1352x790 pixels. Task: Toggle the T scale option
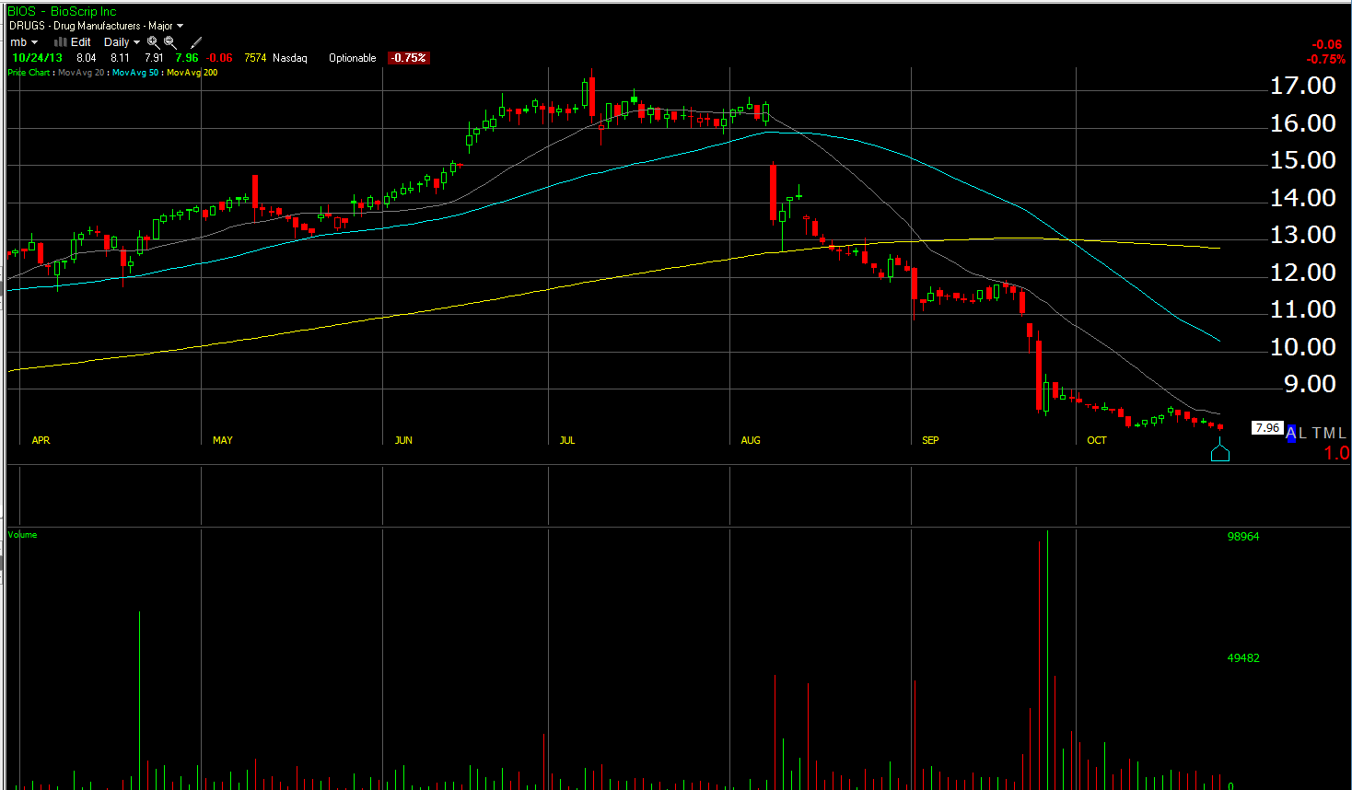tap(1318, 434)
